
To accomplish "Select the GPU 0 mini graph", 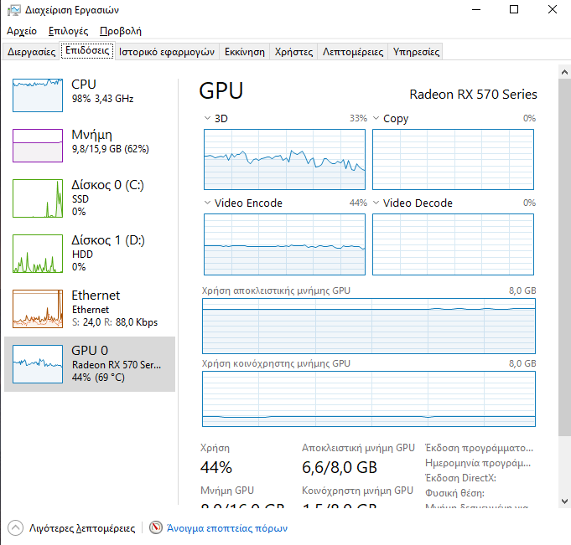I will point(38,364).
